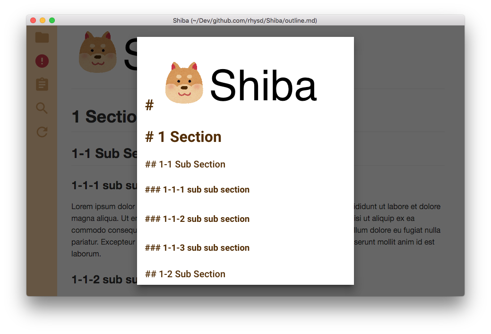Jump to '# 1 Section' outline entry
This screenshot has height=334, width=491.
point(183,137)
